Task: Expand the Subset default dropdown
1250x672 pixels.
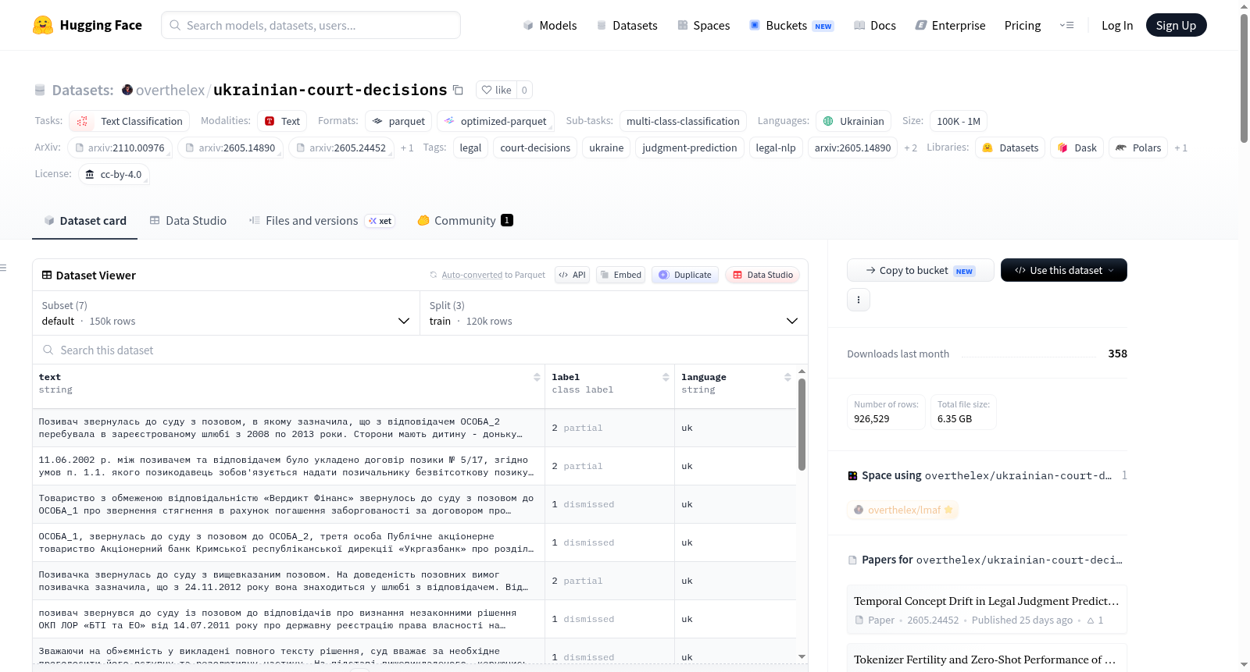Action: tap(227, 313)
